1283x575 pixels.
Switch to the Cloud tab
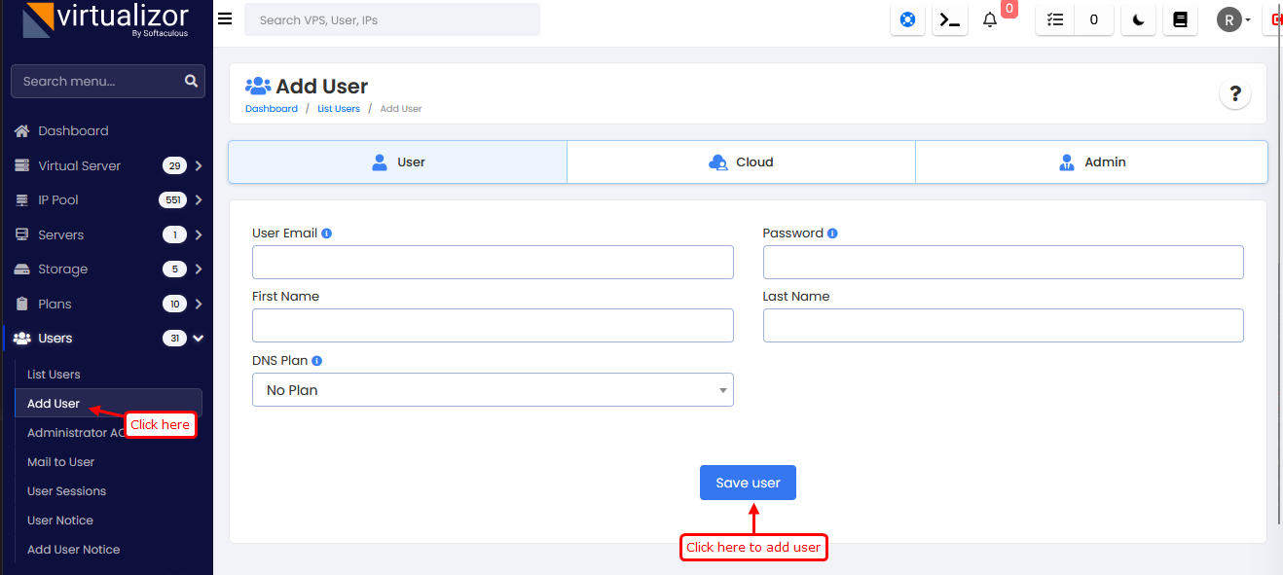[741, 162]
